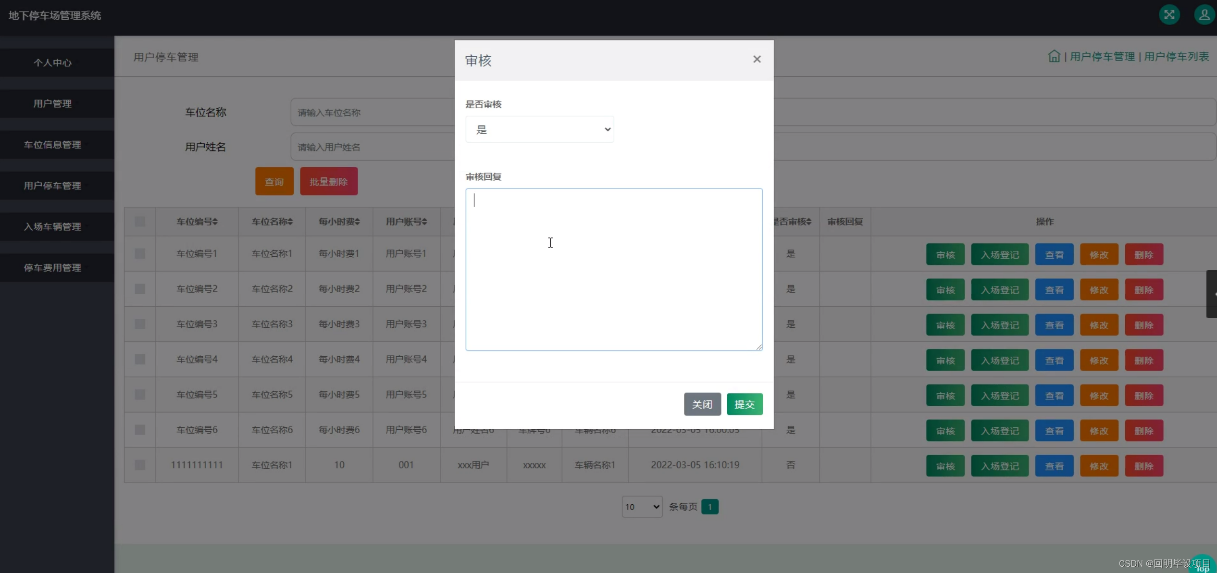The width and height of the screenshot is (1217, 573).
Task: Check the row checkbox for 1111111111
Action: [x=140, y=465]
